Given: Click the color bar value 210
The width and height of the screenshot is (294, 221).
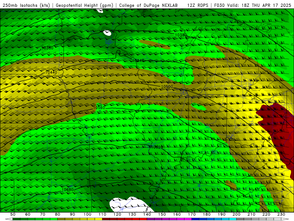Looking at the screenshot, I should tap(251, 214).
